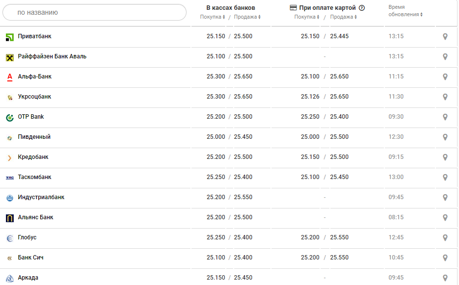Click the map pin for Приватбанк
This screenshot has width=459, height=285.
(445, 37)
